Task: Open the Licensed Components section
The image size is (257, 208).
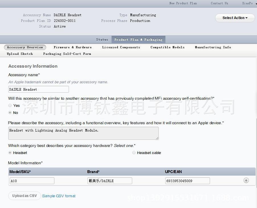Action: coord(121,47)
